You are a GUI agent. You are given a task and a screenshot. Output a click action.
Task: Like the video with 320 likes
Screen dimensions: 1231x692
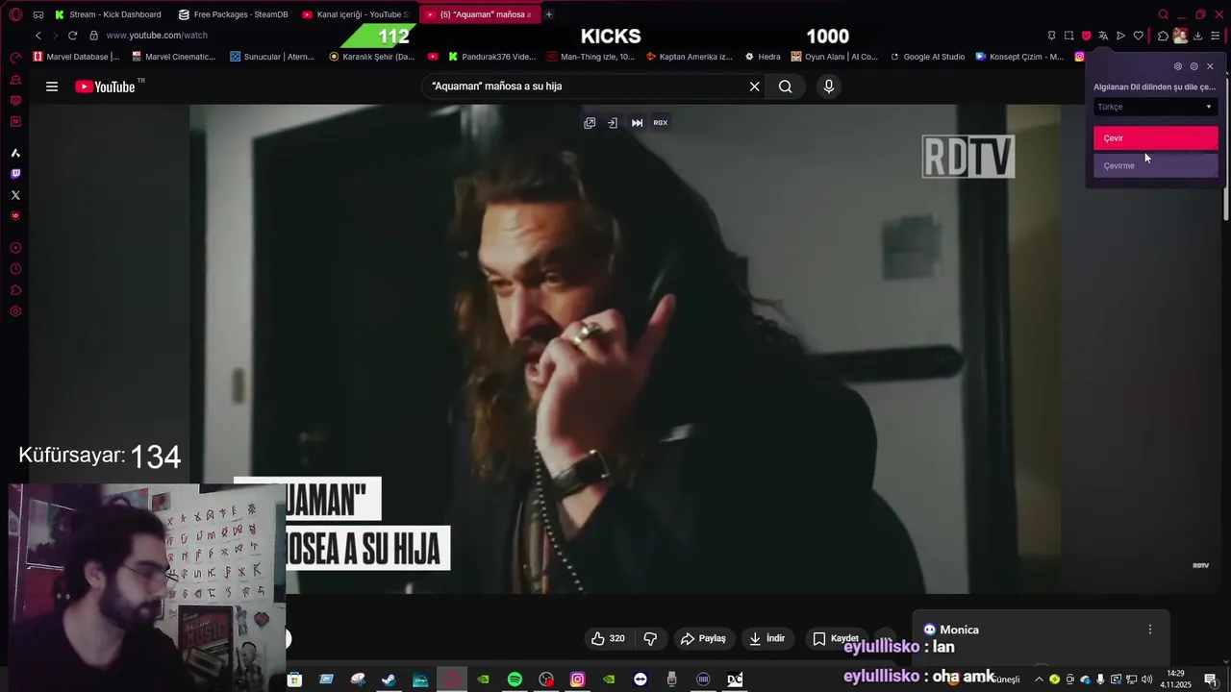pos(608,638)
